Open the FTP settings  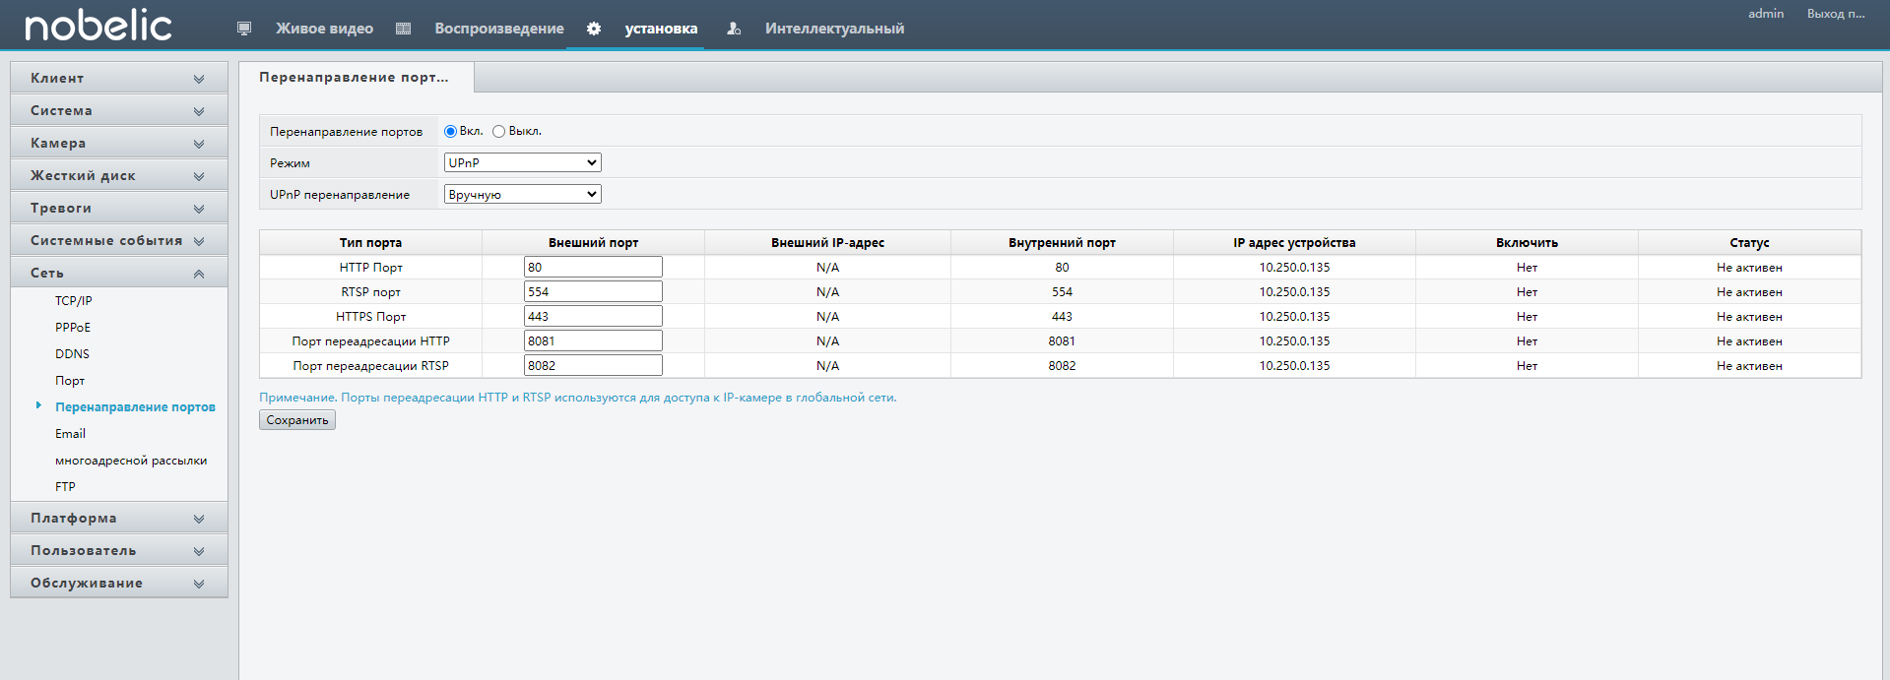65,487
